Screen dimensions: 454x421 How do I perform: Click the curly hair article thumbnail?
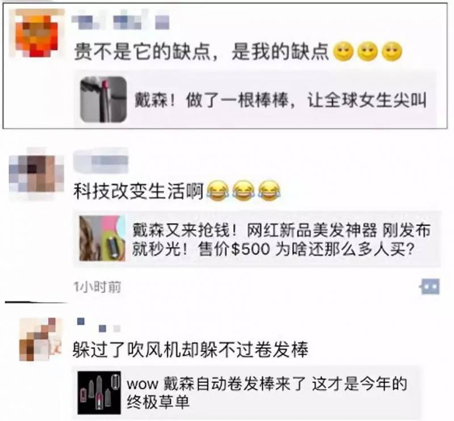pos(102,239)
